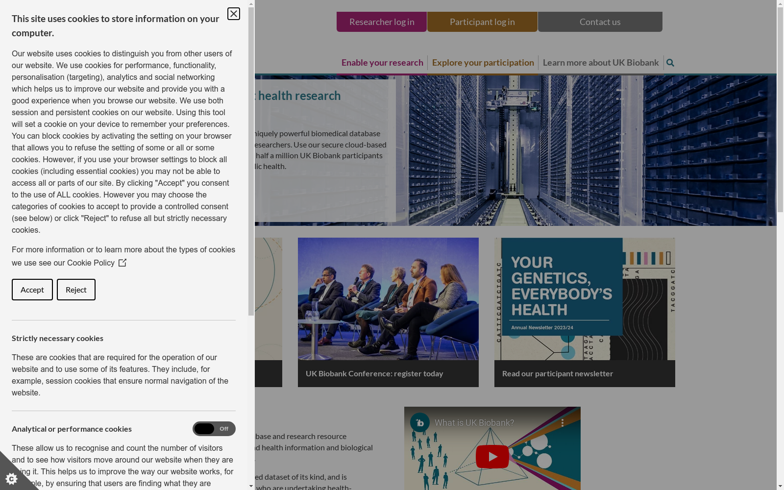Click the cookie panel scroll down arrow
Viewport: 784px width, 490px height.
251,486
